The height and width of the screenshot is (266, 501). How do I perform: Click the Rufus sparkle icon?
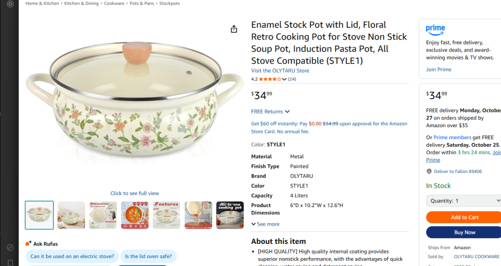[x=28, y=243]
